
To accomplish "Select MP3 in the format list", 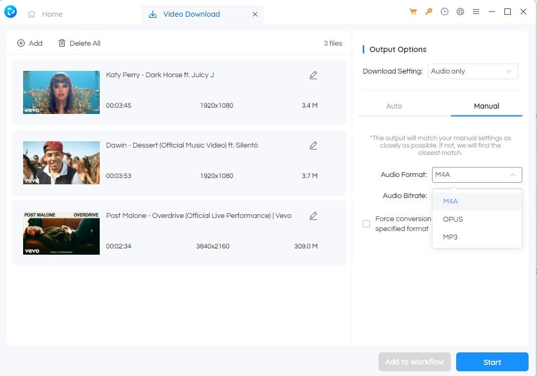I will [450, 237].
